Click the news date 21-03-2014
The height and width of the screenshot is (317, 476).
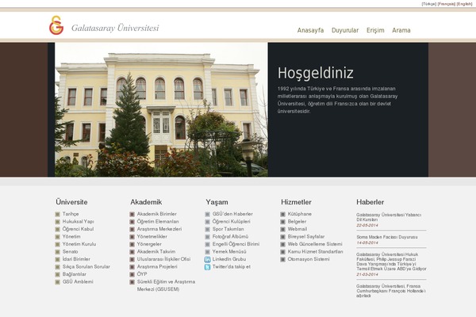pos(367,274)
